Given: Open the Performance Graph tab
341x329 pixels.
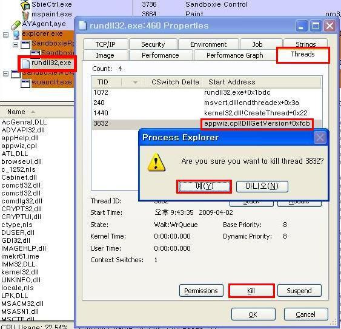Looking at the screenshot, I should coord(234,55).
